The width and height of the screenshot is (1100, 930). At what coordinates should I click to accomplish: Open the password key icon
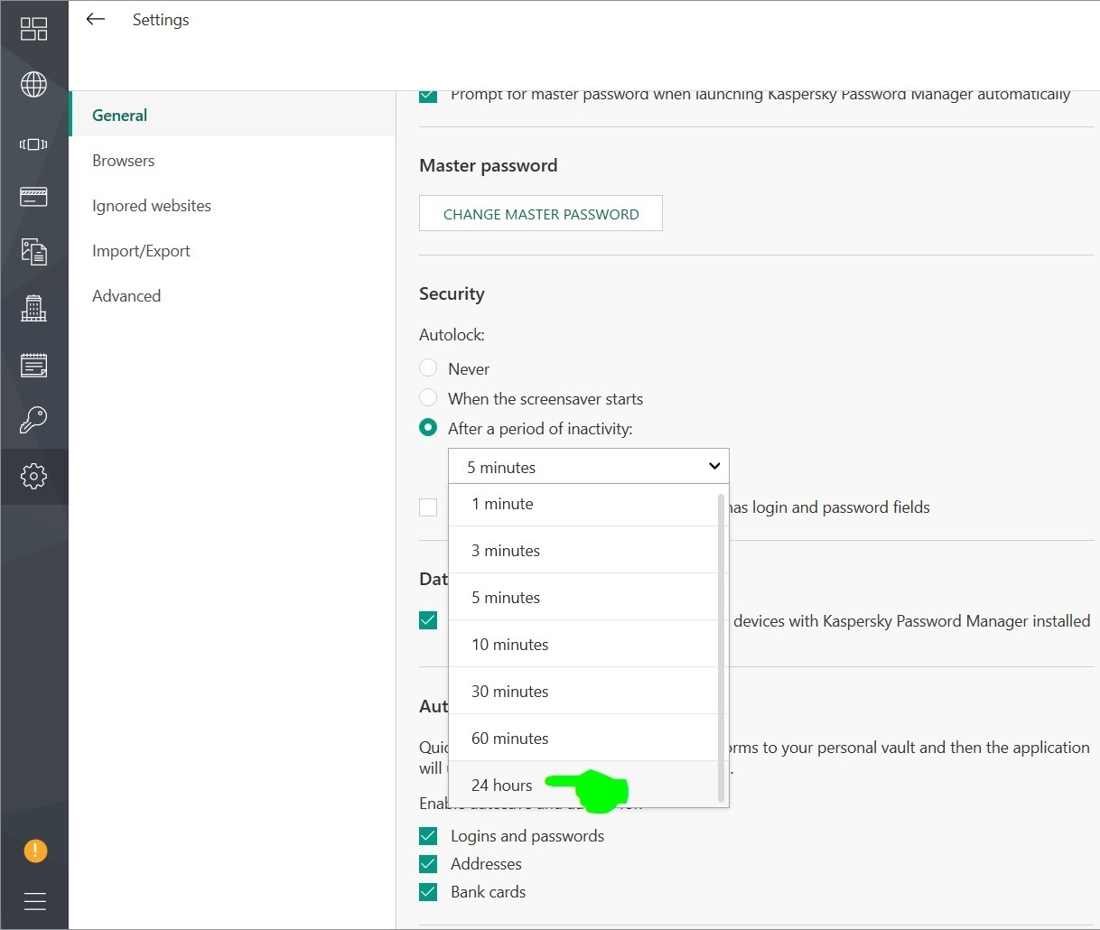pos(33,420)
